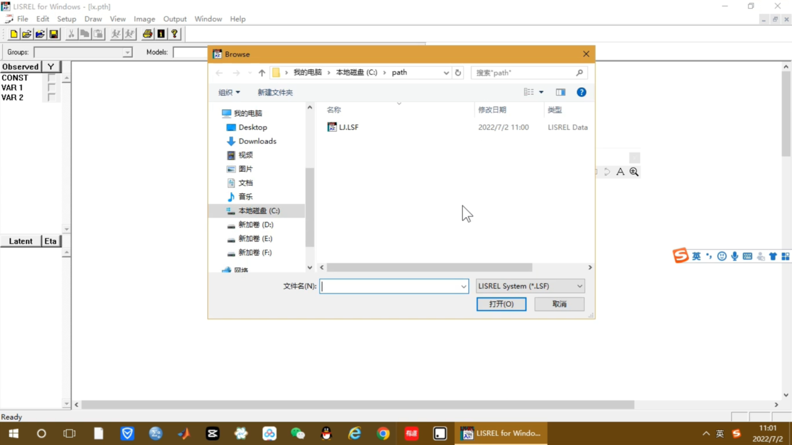Open Chrome from taskbar
The height and width of the screenshot is (445, 792).
pyautogui.click(x=383, y=433)
